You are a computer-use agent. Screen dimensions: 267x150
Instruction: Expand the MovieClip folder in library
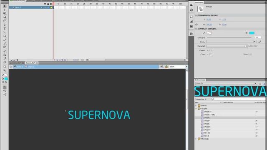pyautogui.click(x=196, y=139)
